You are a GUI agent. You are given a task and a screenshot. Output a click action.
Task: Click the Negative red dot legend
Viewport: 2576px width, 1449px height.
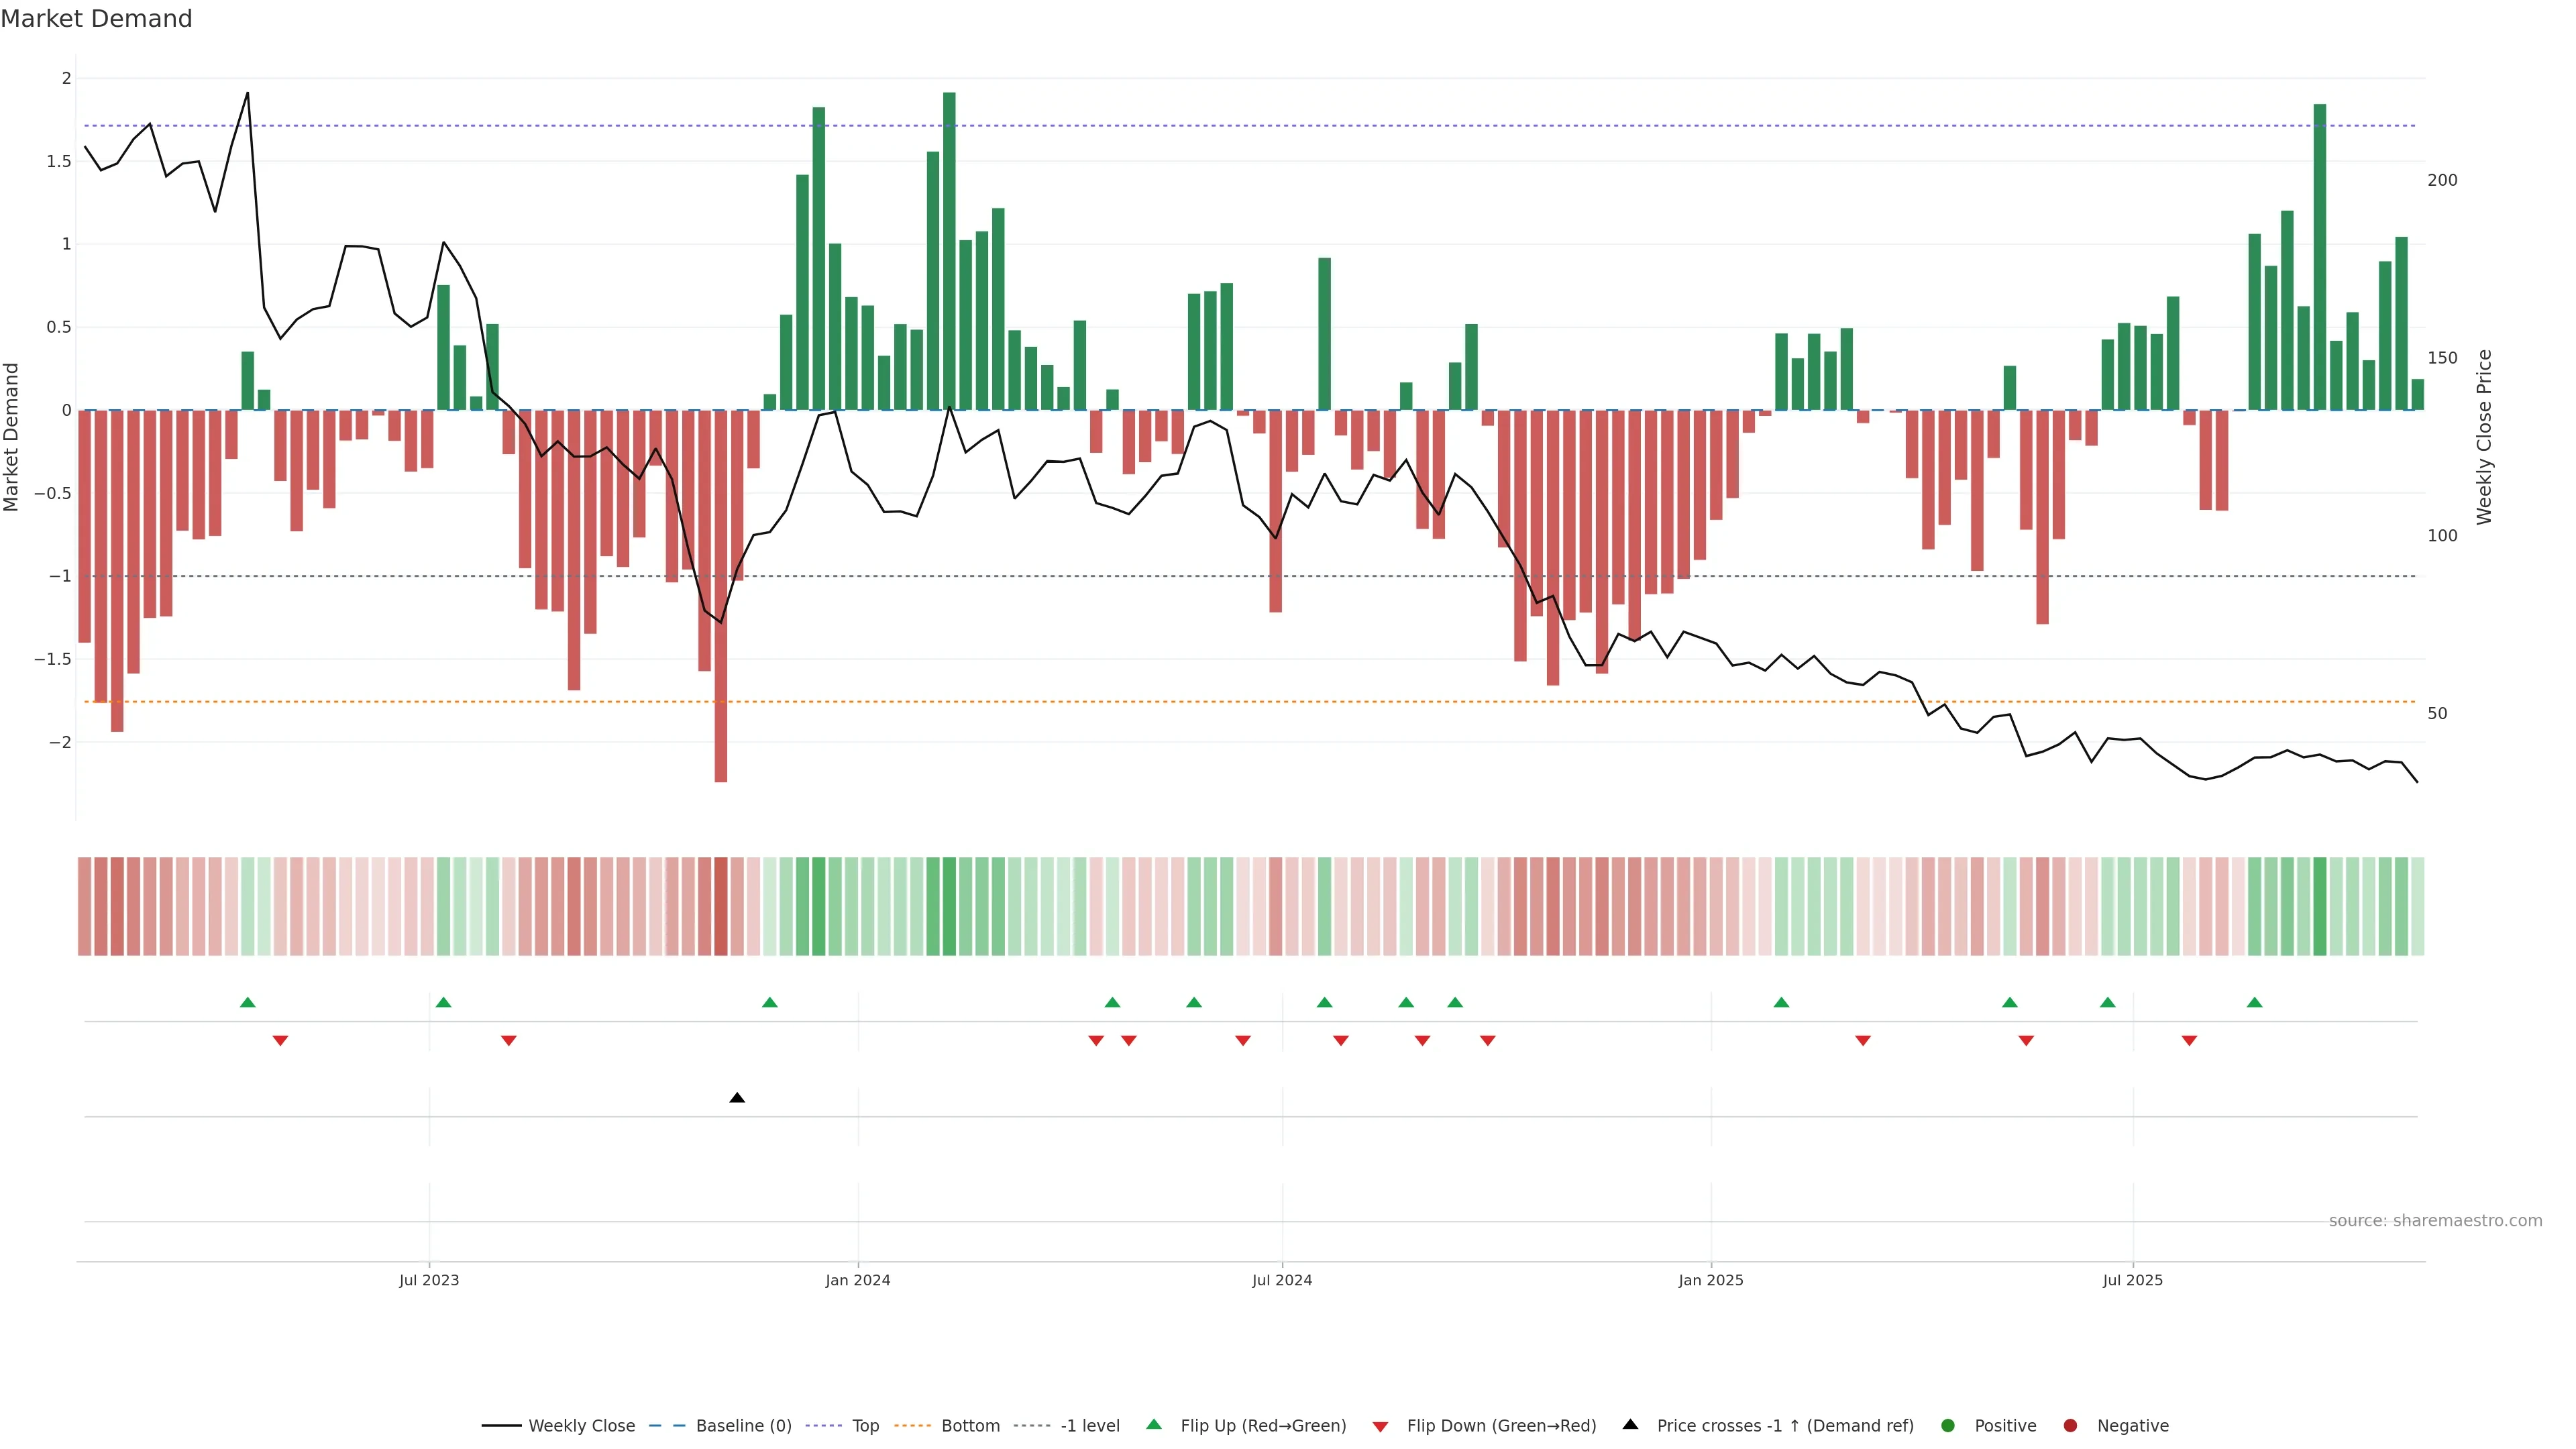[2070, 1425]
